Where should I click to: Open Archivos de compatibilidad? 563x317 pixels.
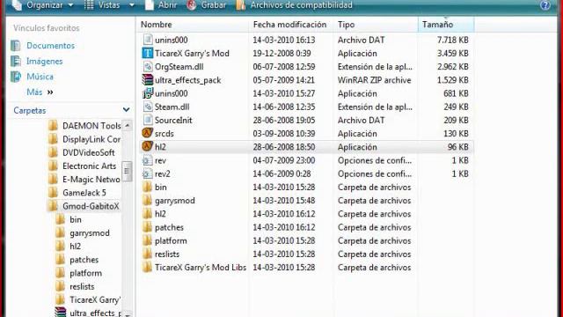(295, 5)
